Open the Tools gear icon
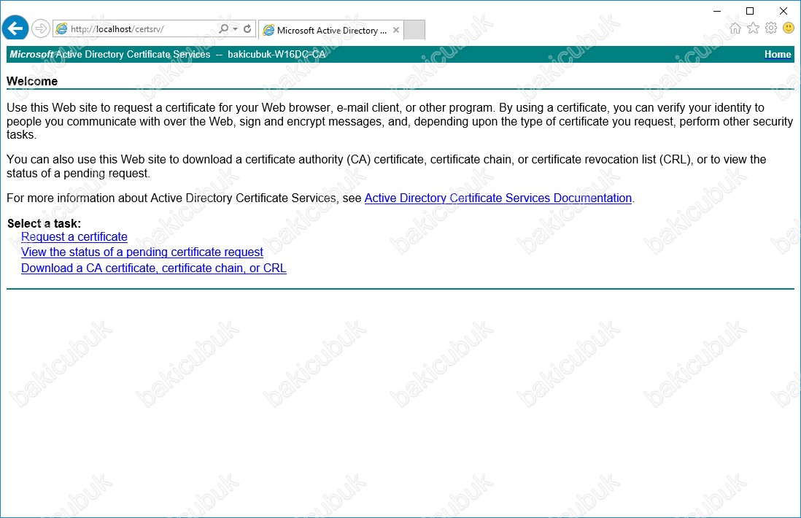This screenshot has height=518, width=801. (x=771, y=28)
